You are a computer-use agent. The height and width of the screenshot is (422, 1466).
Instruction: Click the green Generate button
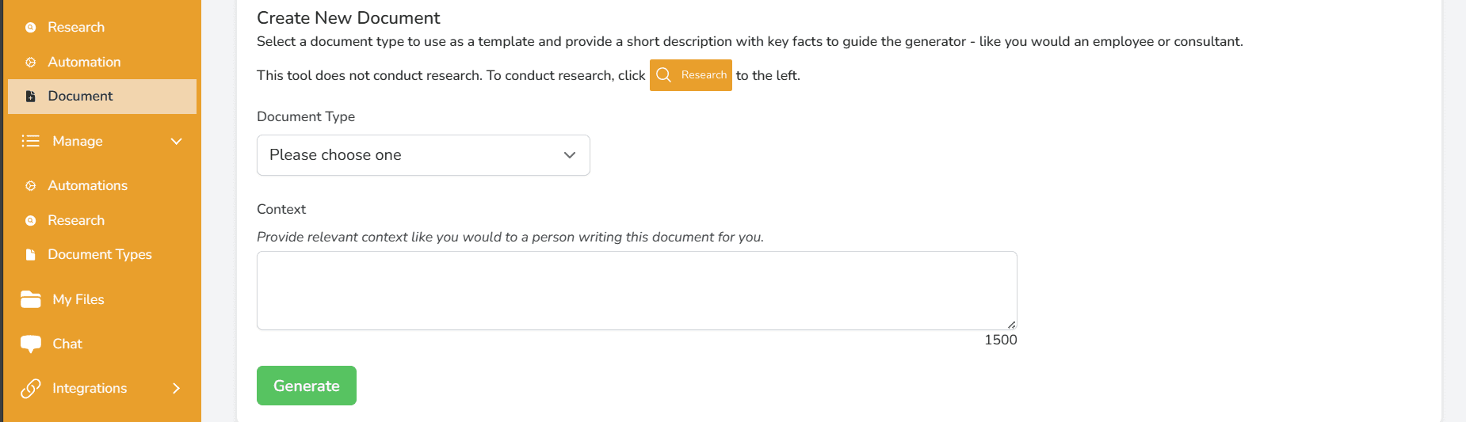pos(307,386)
